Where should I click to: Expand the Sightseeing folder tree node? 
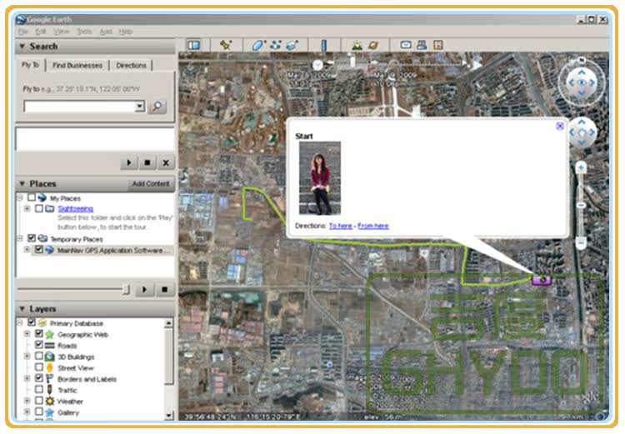[x=27, y=208]
